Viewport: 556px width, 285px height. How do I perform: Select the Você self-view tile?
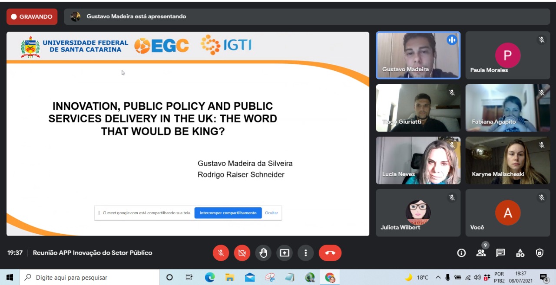tap(508, 213)
